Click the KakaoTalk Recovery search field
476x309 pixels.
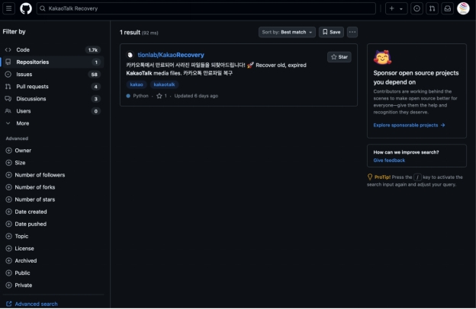pyautogui.click(x=206, y=8)
